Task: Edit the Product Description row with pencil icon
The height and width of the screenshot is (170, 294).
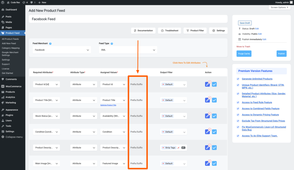Action: point(207,148)
